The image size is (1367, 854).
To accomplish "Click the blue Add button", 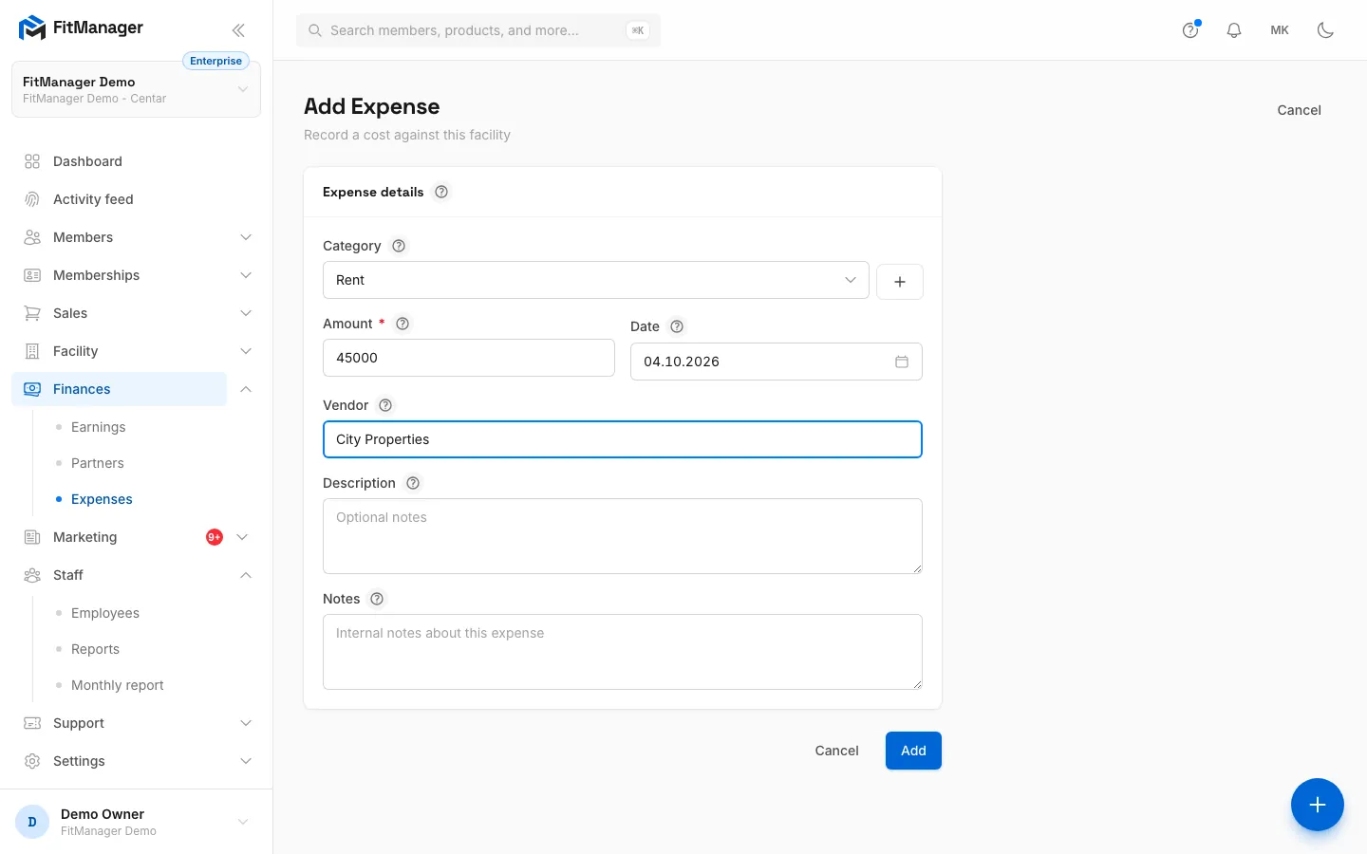I will 913,751.
